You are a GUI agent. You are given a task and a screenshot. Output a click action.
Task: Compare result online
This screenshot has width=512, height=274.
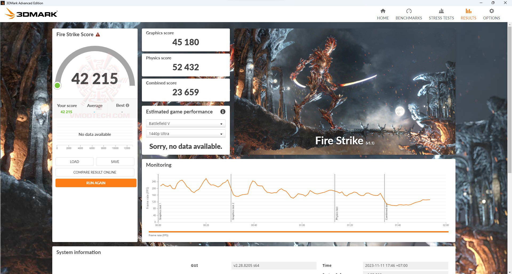95,172
